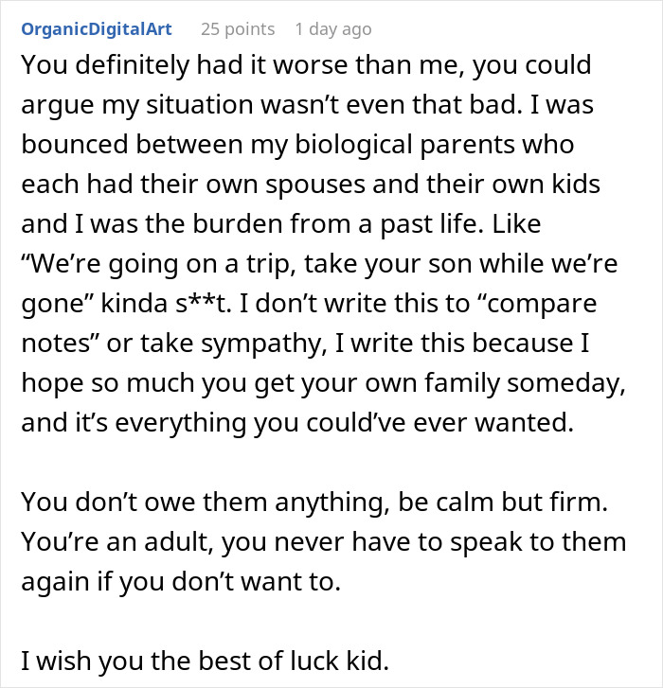Click the line 'notes" or take sympathy'
Viewport: 663px width, 688px height.
(305, 344)
